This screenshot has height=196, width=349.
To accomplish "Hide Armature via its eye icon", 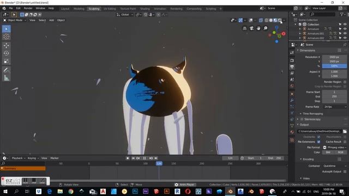I will 345,29.
